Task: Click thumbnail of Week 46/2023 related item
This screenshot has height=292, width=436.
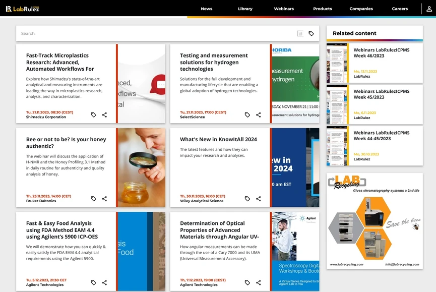Action: (x=337, y=63)
